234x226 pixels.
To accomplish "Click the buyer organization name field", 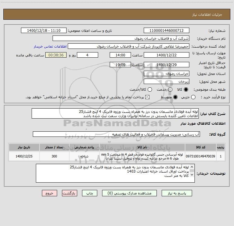I will pos(121,39).
